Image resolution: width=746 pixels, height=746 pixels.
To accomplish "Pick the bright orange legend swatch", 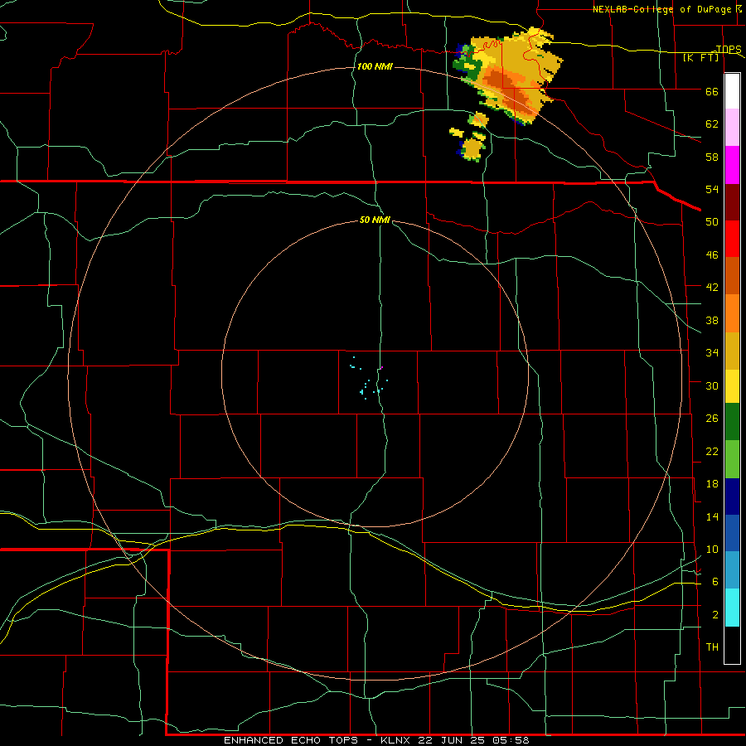I will coord(732,313).
